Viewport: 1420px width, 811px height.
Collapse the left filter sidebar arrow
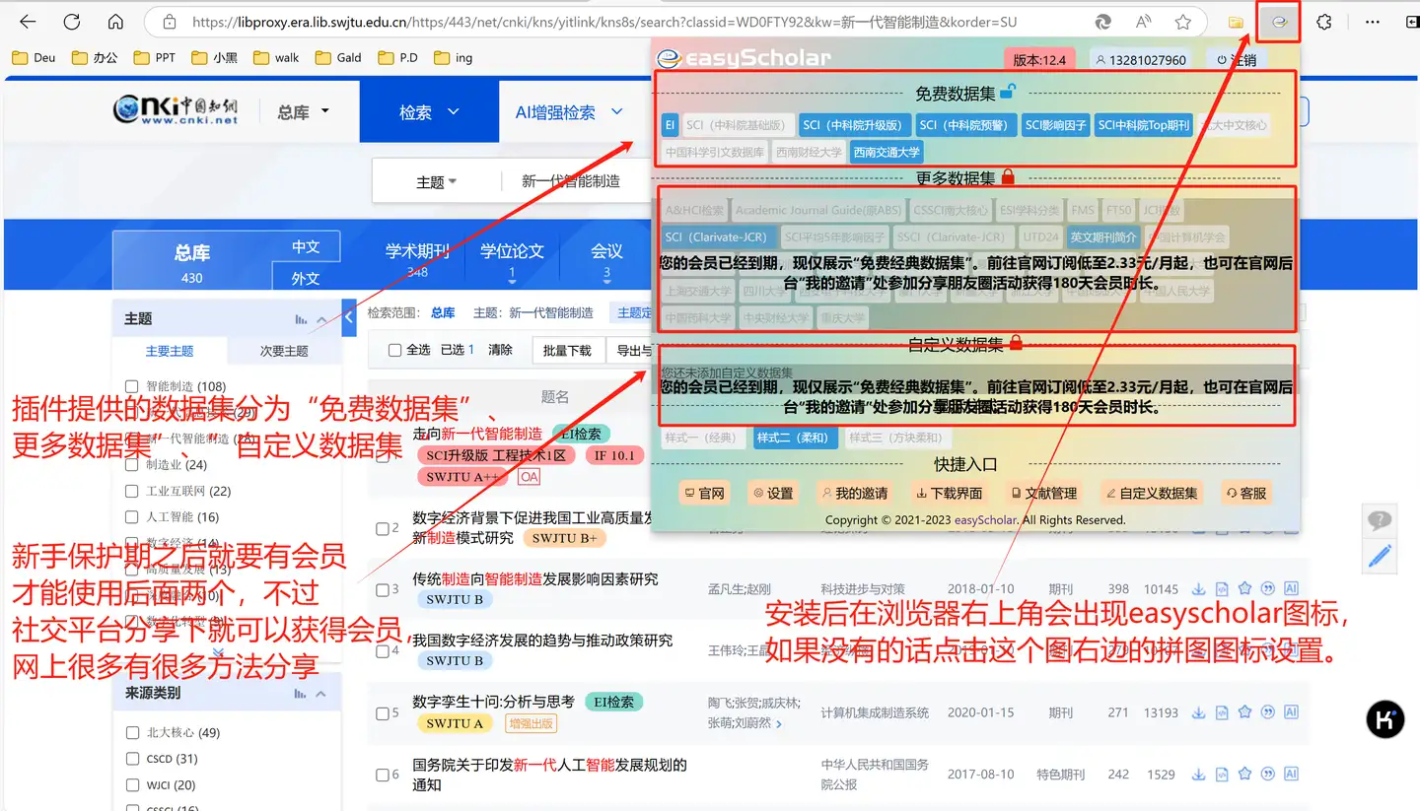pyautogui.click(x=348, y=317)
